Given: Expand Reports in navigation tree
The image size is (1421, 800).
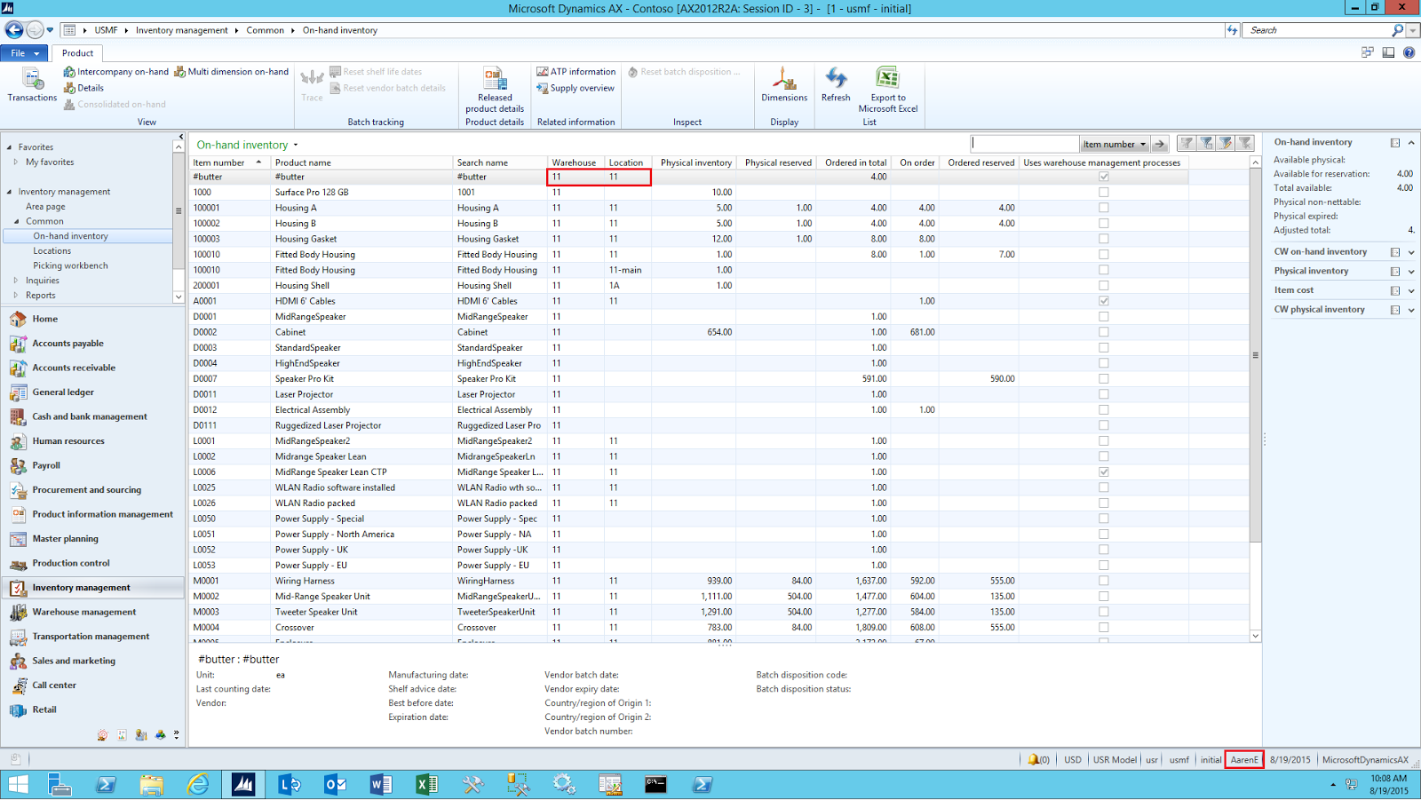Looking at the screenshot, I should 16,296.
